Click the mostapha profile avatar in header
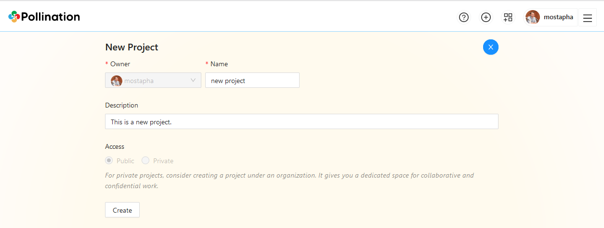This screenshot has height=228, width=604. click(533, 17)
